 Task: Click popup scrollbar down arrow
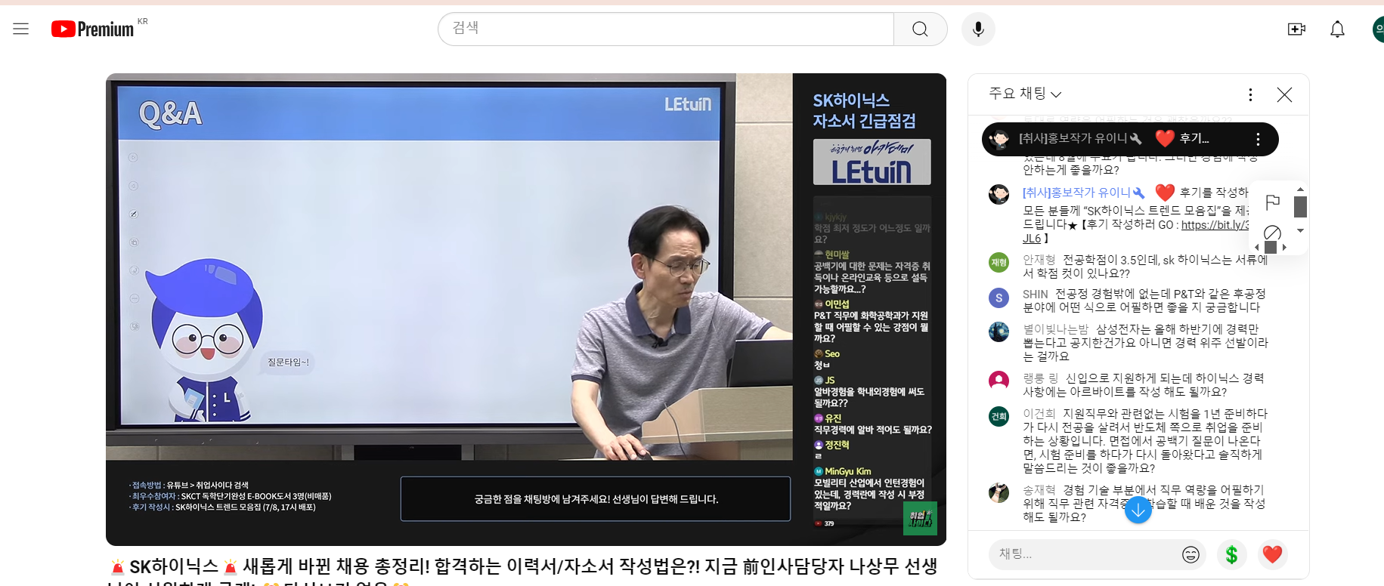pyautogui.click(x=1301, y=230)
